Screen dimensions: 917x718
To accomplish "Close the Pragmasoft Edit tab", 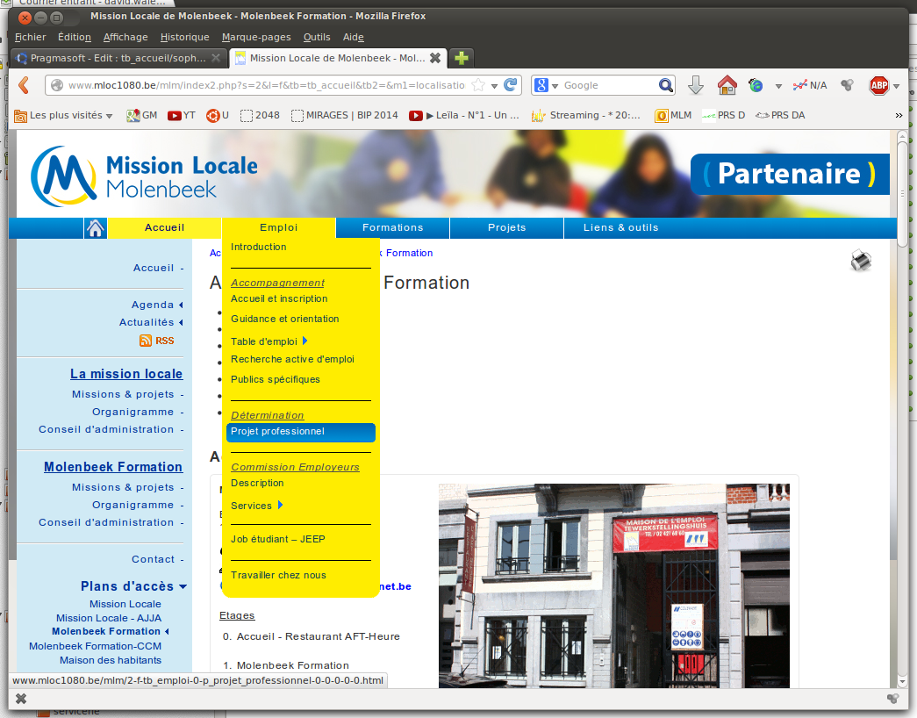I will (216, 58).
